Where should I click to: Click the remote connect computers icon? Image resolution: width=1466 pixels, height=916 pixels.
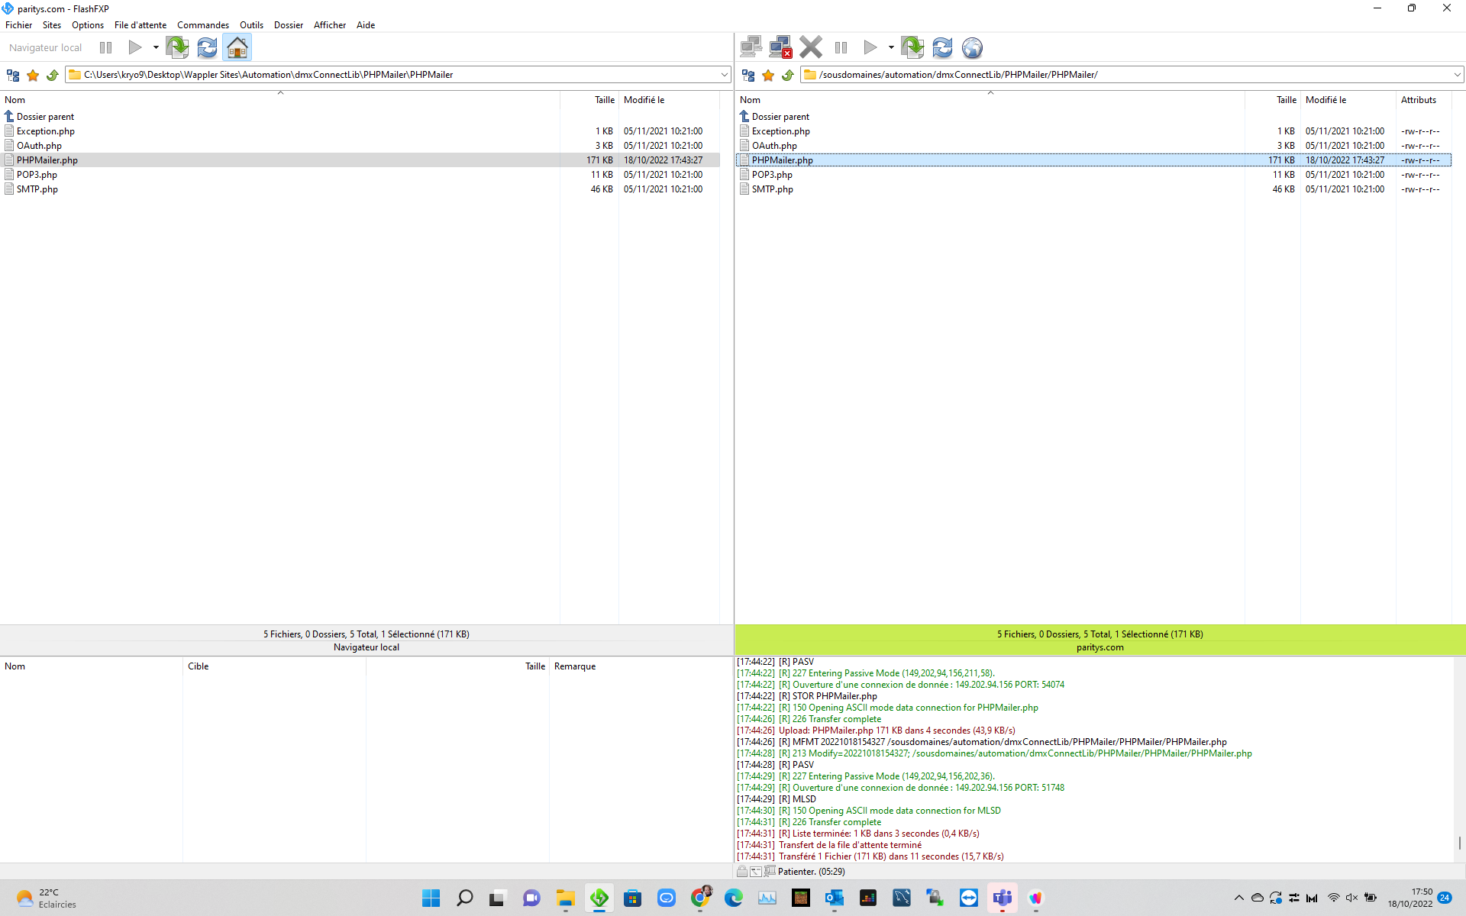coord(751,47)
